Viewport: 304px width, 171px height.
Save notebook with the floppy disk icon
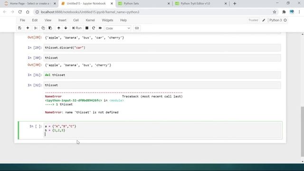(19, 28)
